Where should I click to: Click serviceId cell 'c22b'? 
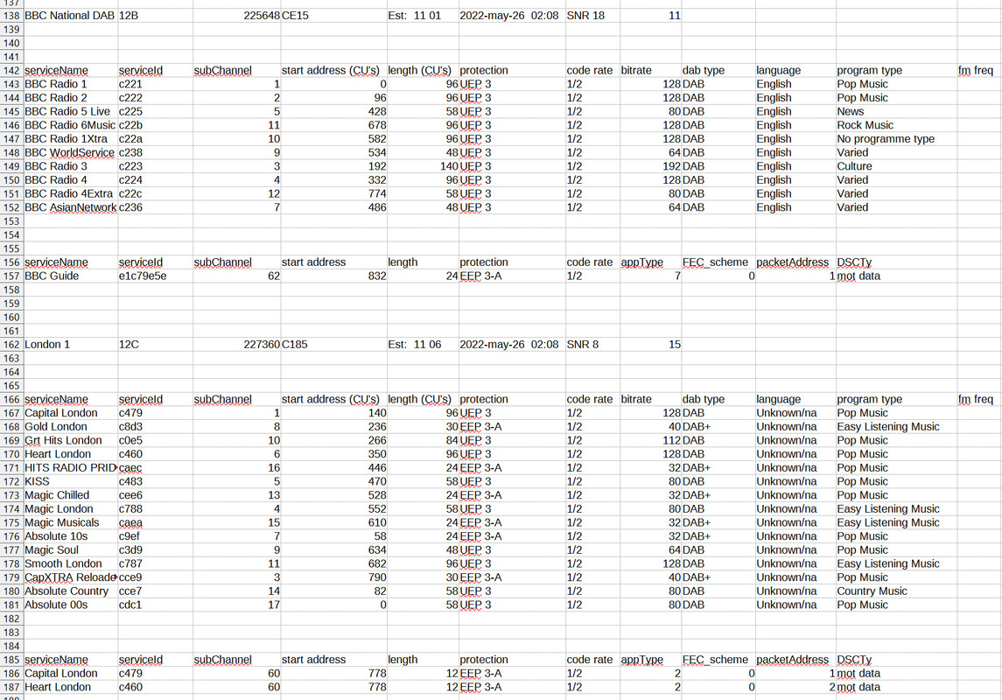155,126
